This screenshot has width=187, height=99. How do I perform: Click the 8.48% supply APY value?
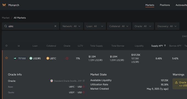(x=159, y=58)
